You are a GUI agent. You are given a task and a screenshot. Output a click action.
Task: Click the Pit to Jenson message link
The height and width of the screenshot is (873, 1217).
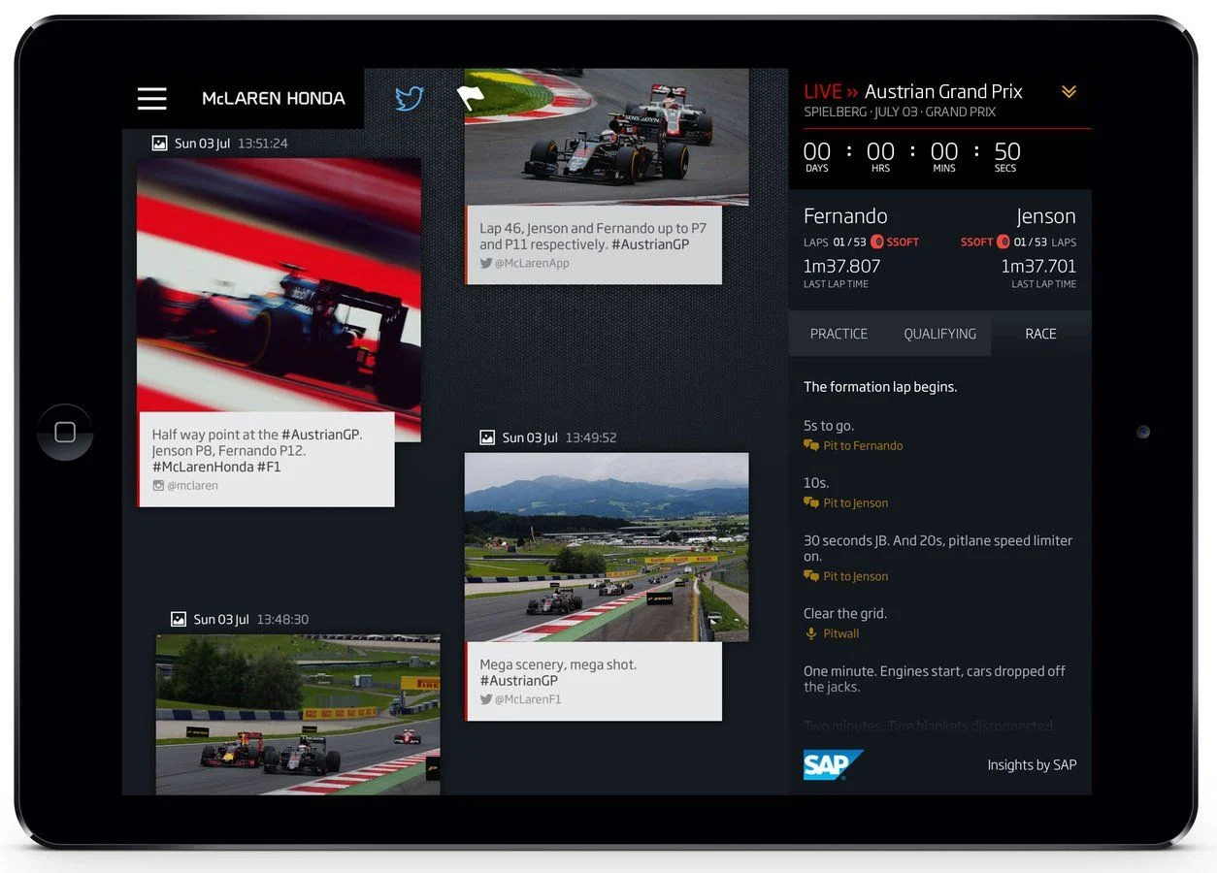pyautogui.click(x=854, y=502)
